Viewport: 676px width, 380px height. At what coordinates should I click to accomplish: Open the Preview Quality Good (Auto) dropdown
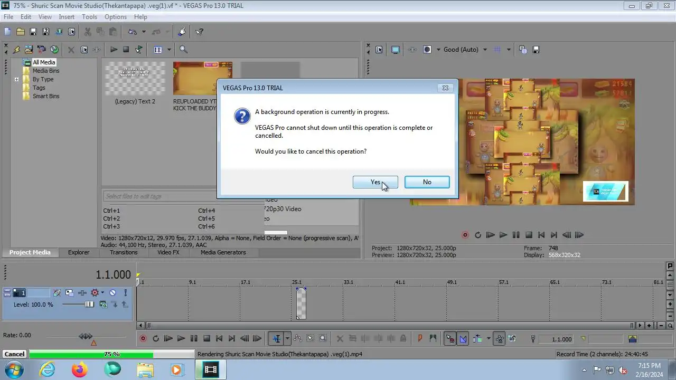tap(465, 50)
